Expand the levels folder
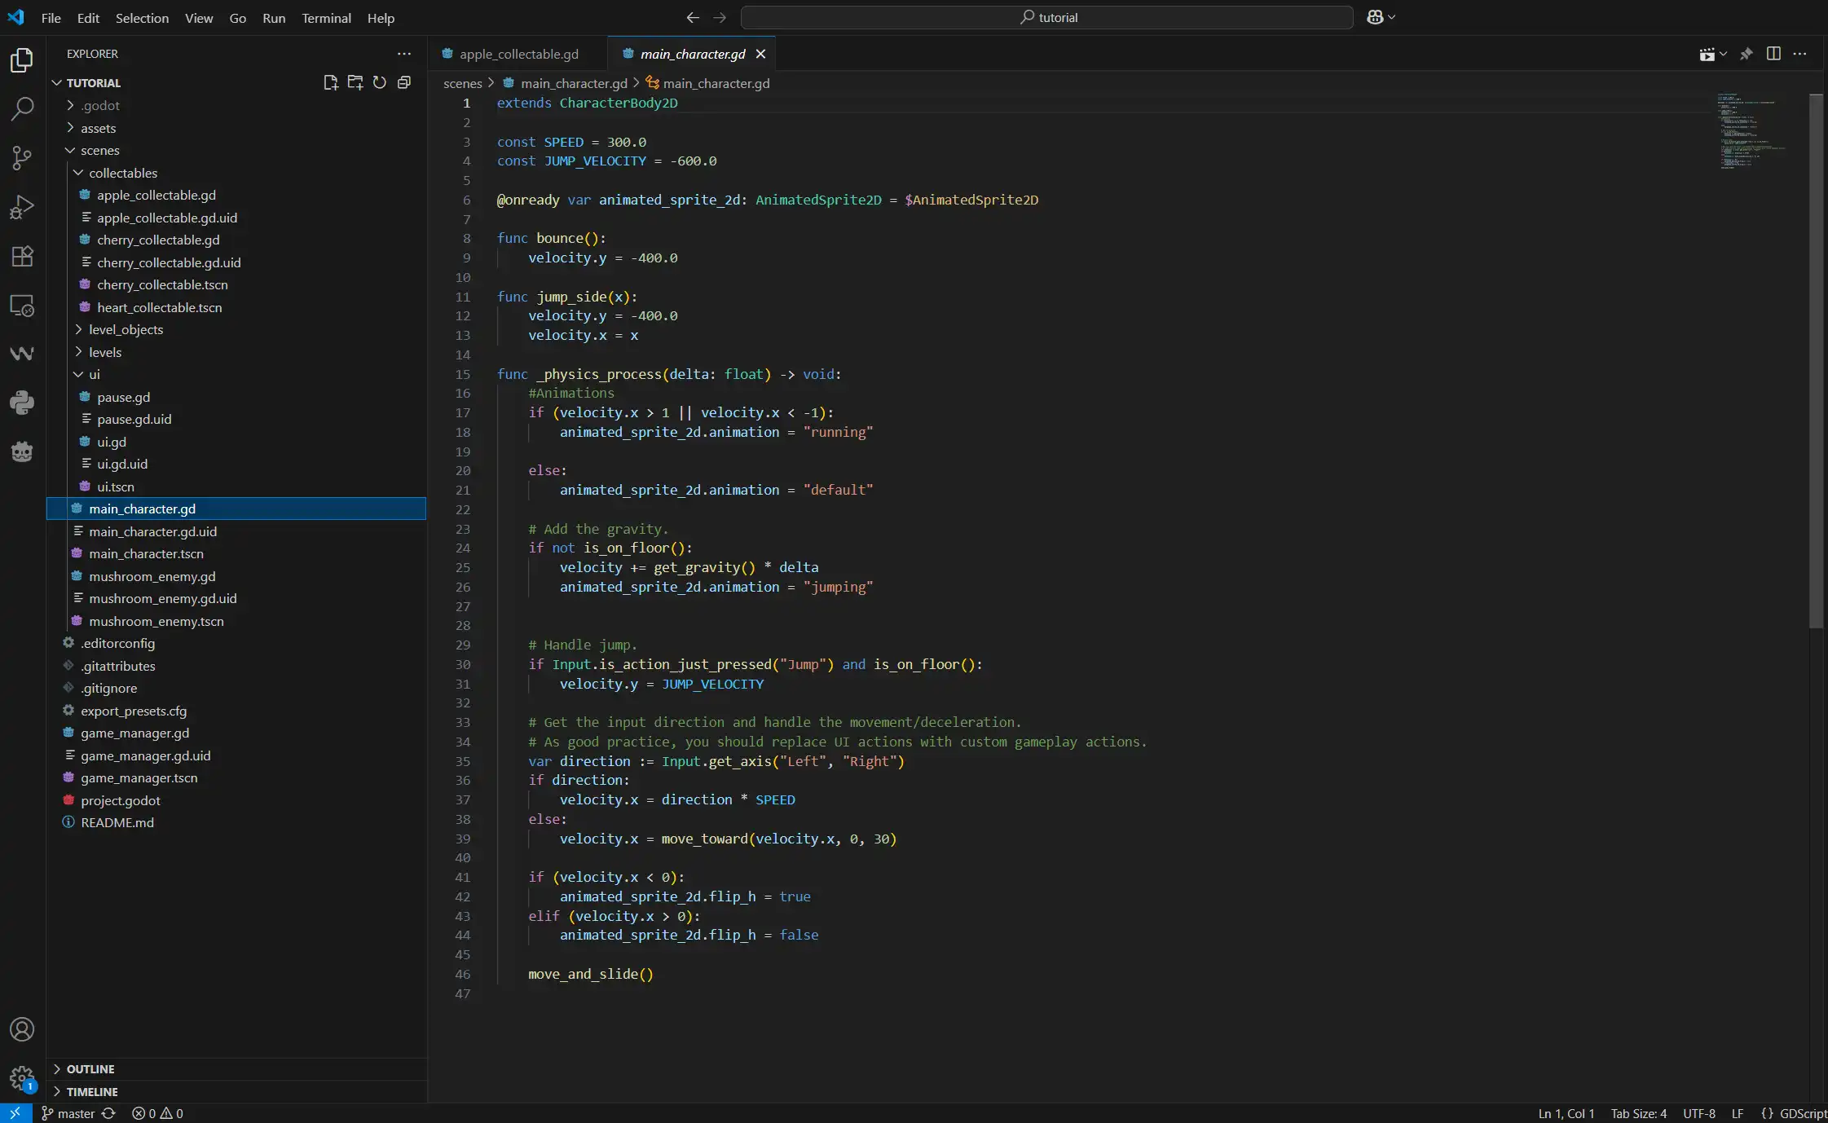1828x1123 pixels. pos(104,352)
